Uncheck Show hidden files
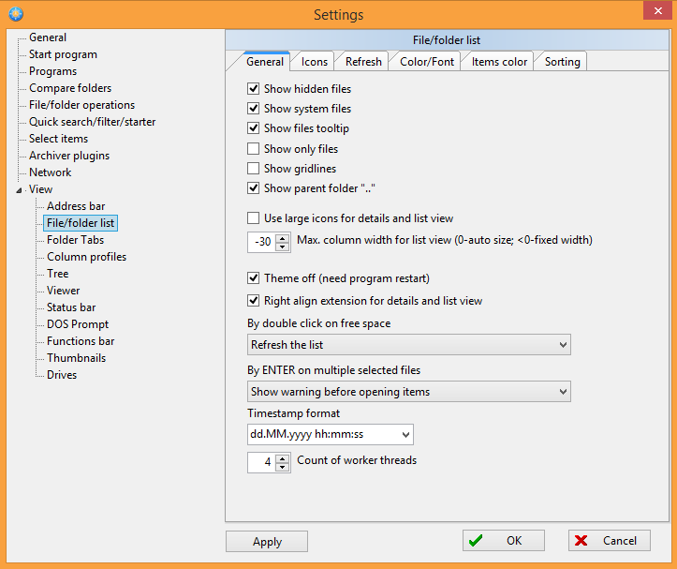Screen dimensions: 677x569 pos(254,89)
